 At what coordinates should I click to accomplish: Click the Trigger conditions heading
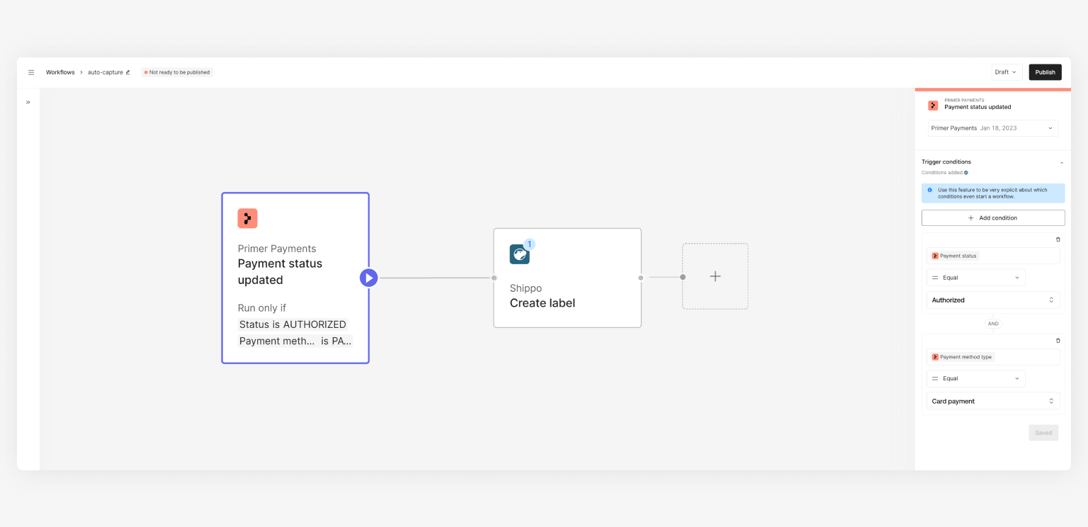coord(946,162)
